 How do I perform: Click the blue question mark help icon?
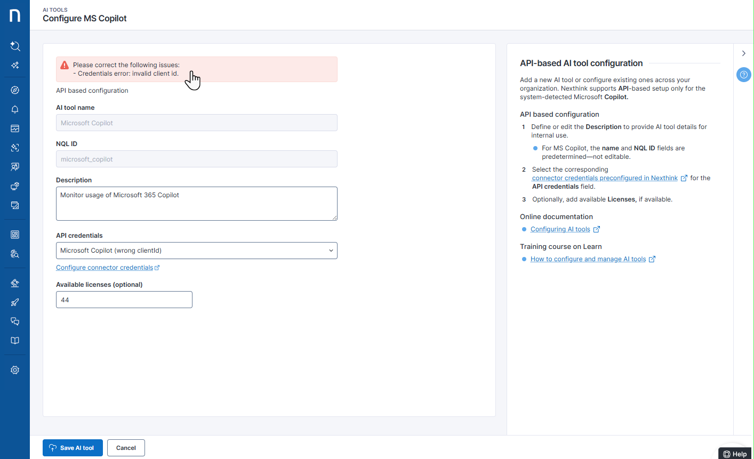[743, 75]
